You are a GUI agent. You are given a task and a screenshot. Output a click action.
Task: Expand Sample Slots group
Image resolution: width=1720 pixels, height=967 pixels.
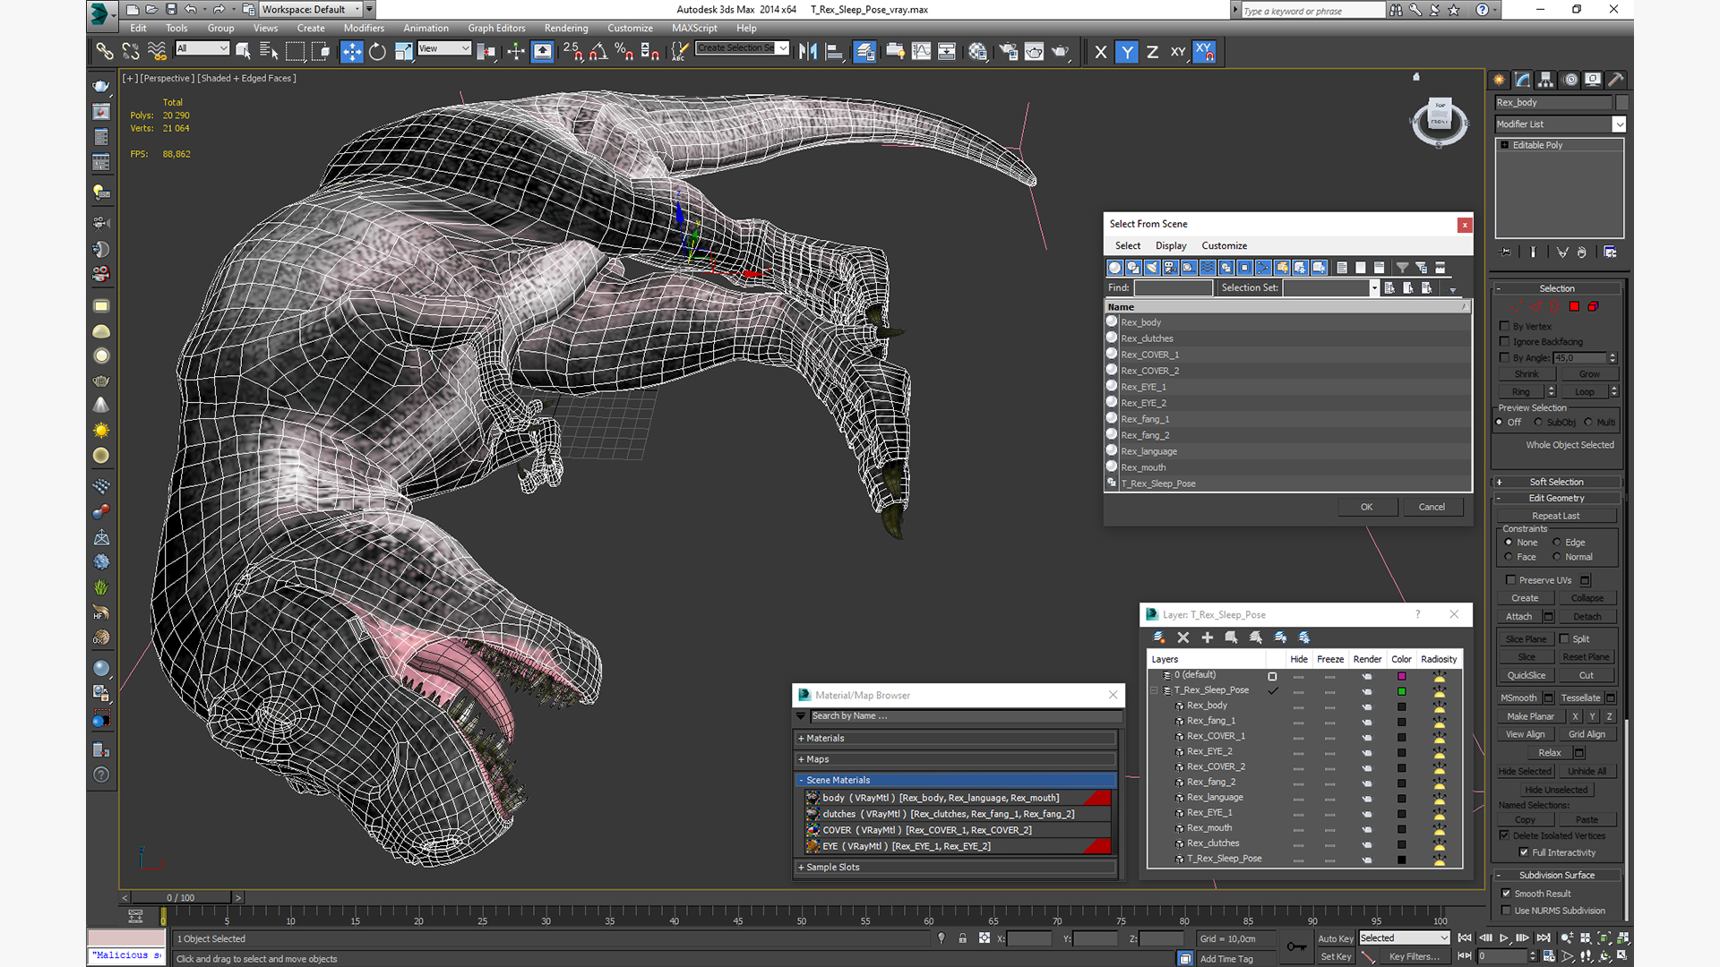click(956, 868)
